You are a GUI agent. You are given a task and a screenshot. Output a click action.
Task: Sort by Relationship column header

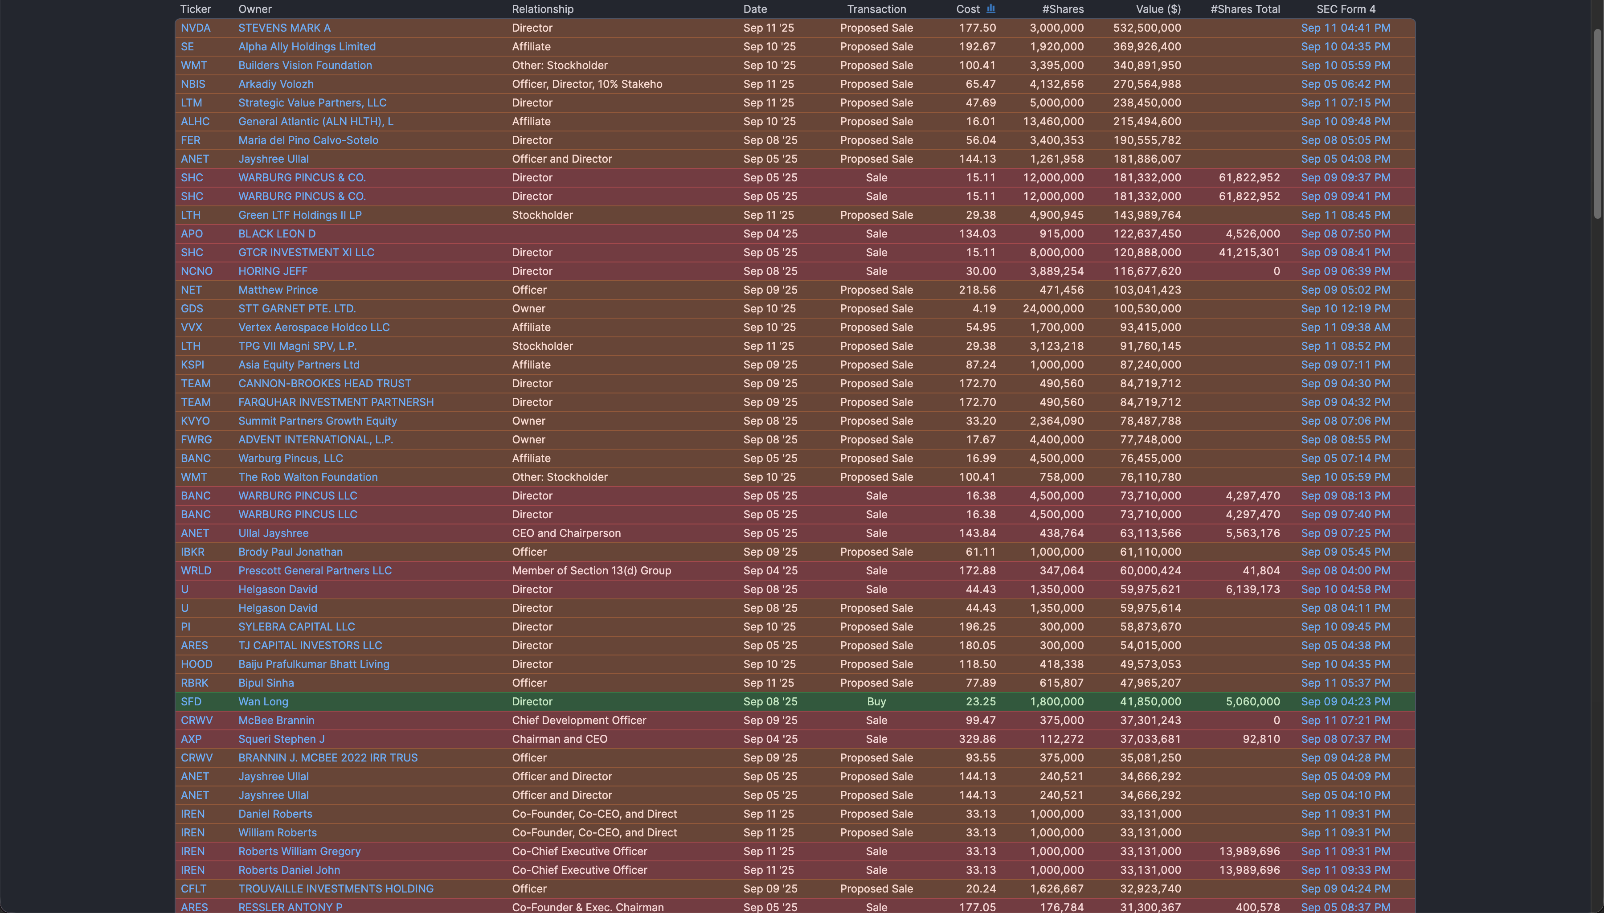(x=542, y=9)
